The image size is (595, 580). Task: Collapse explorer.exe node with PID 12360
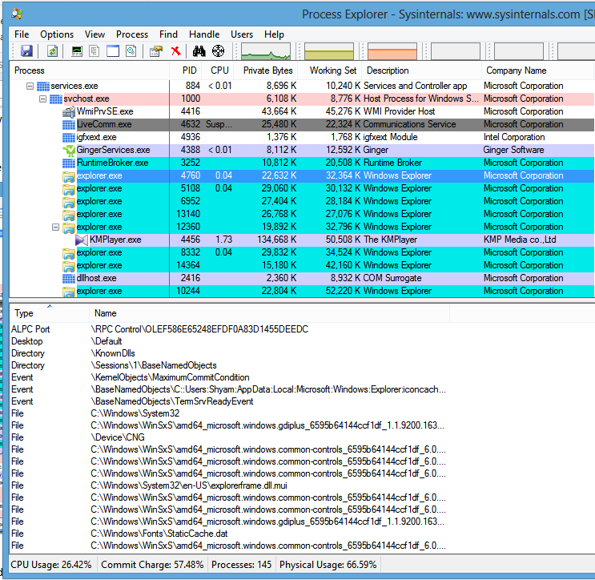pyautogui.click(x=56, y=227)
